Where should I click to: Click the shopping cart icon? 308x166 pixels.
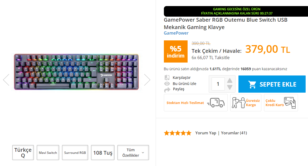(x=252, y=84)
